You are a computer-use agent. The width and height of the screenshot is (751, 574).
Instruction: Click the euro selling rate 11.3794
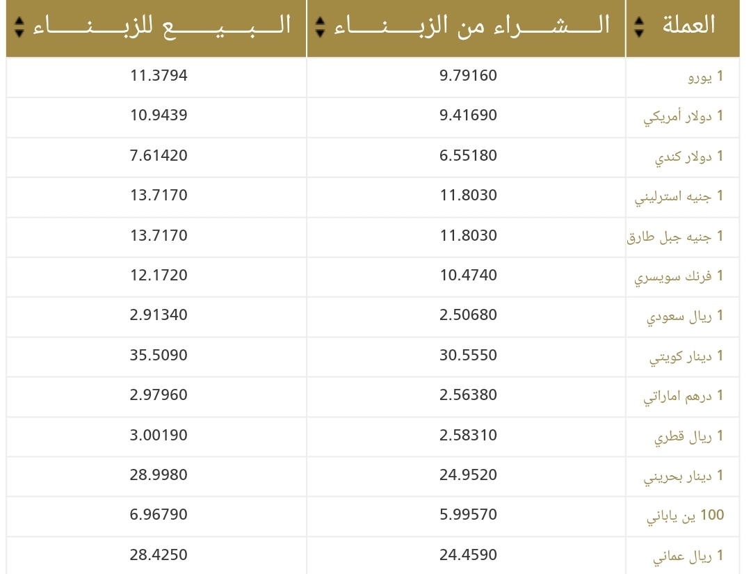[x=159, y=75]
